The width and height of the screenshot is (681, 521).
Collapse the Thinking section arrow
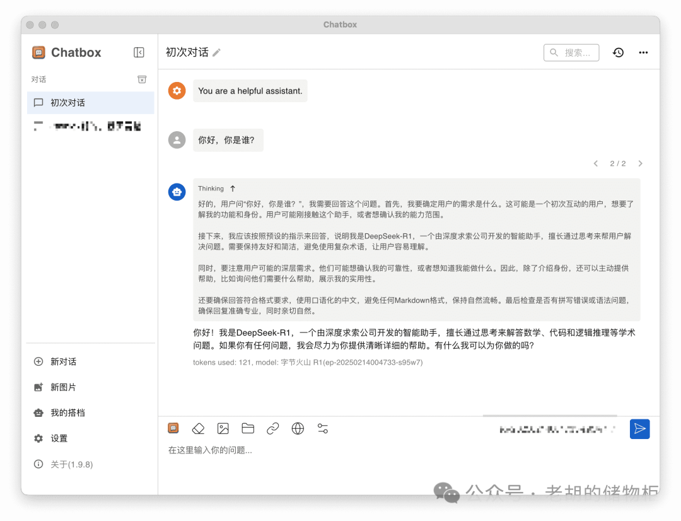coord(233,189)
